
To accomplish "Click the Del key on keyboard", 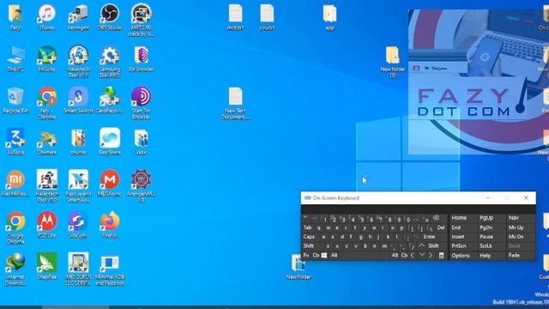I will [x=441, y=227].
